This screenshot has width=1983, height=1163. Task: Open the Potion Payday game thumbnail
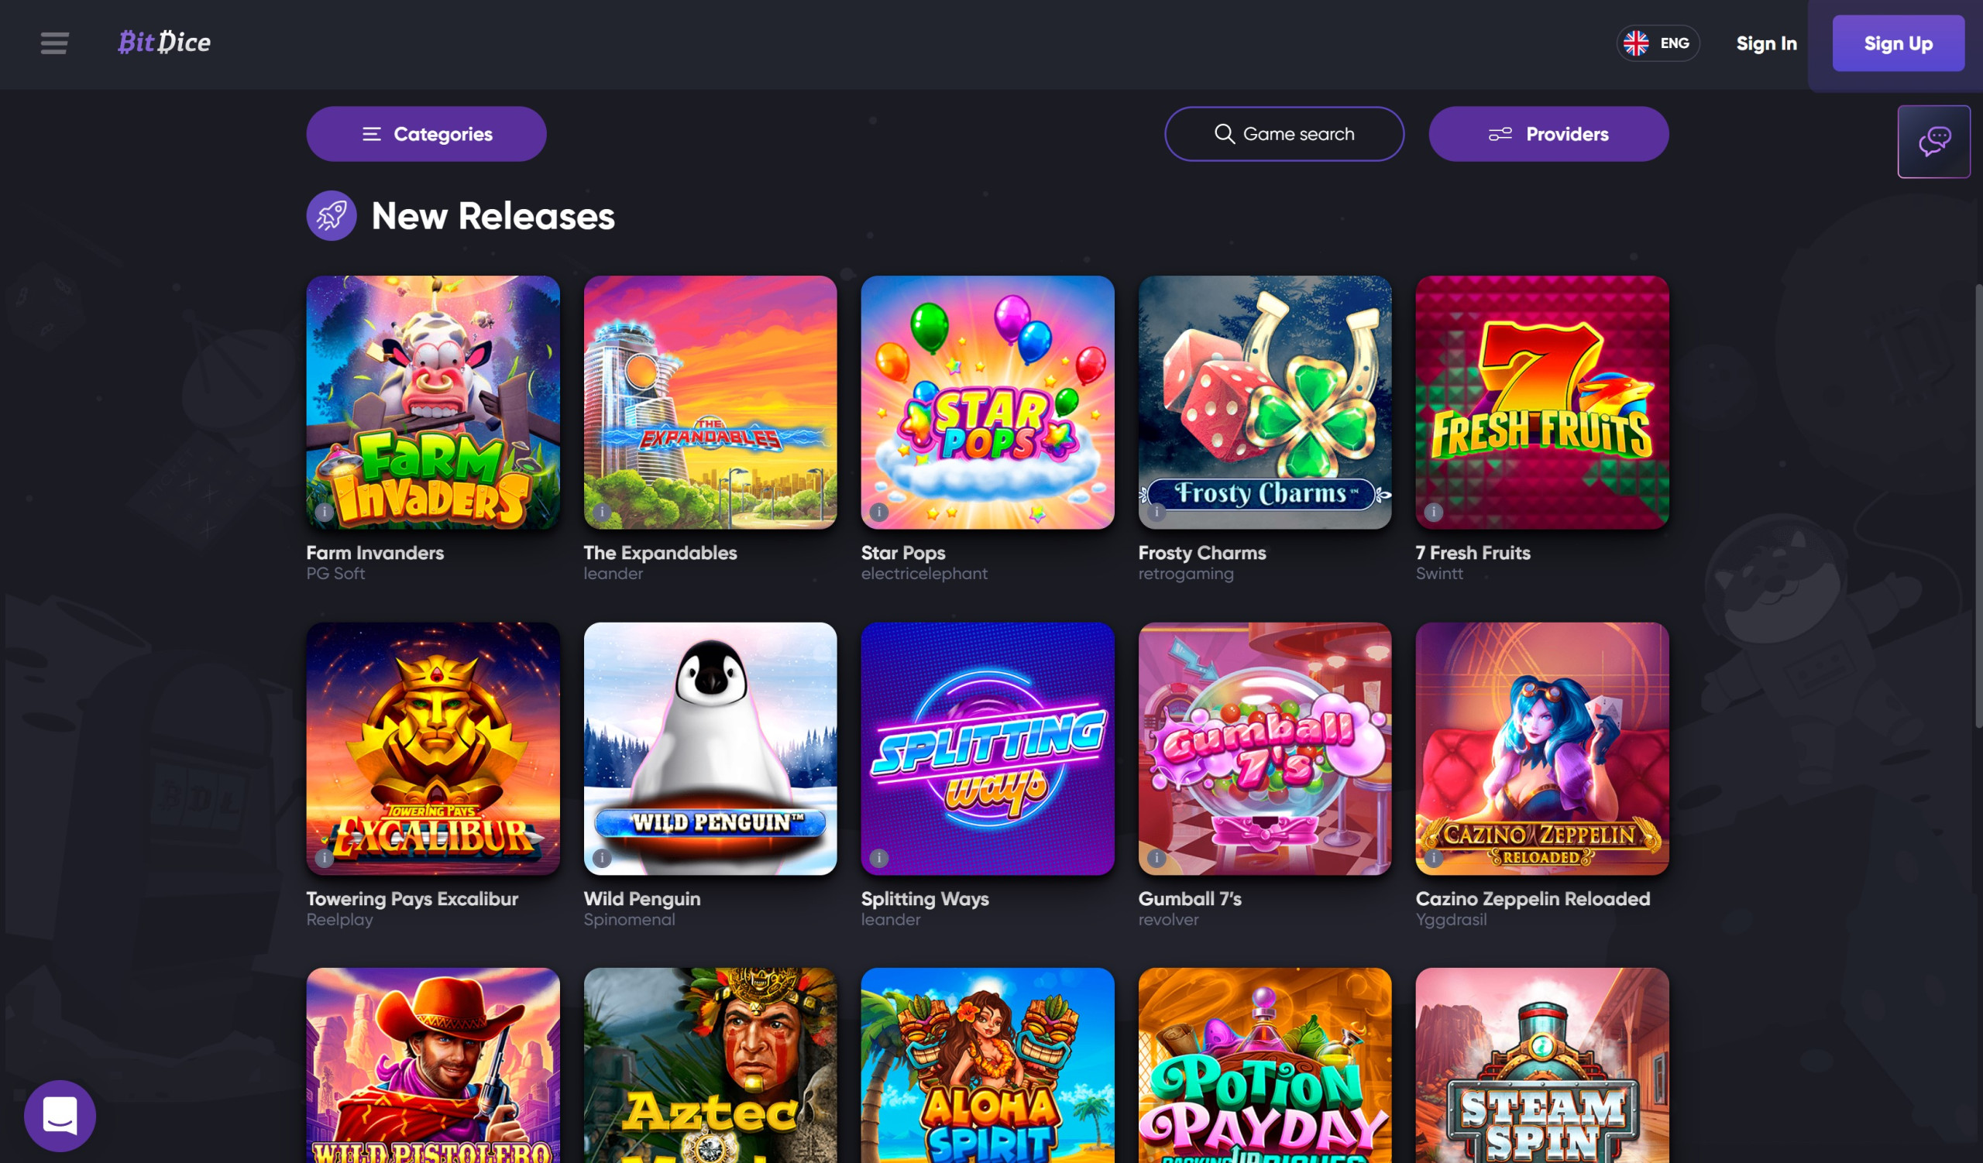click(1266, 1065)
